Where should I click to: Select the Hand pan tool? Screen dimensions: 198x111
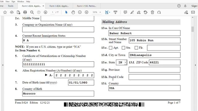73,12
